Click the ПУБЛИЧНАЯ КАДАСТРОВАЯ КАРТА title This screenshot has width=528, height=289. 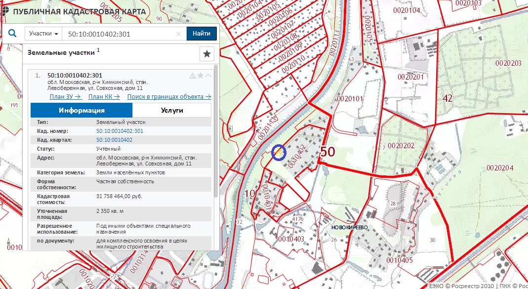pyautogui.click(x=80, y=12)
